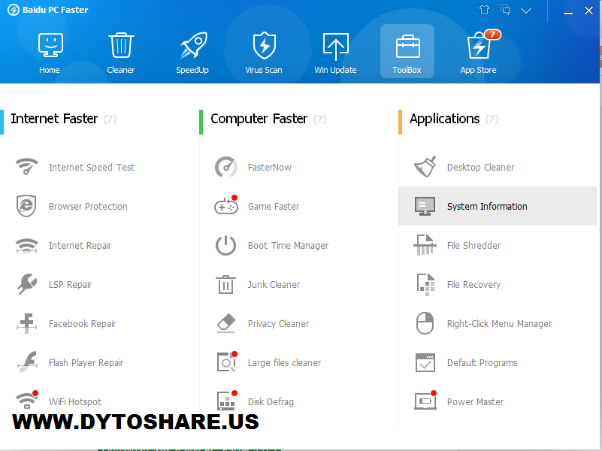This screenshot has width=602, height=451.
Task: Switch to the Cleaner tab label
Action: pos(121,70)
